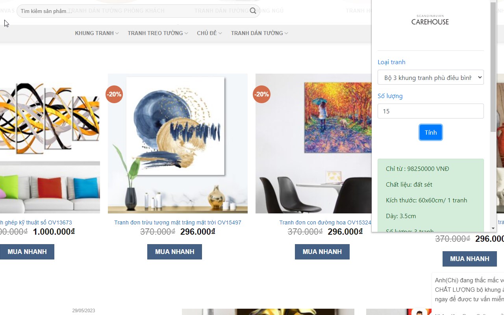Open Tranh đơn trừu tượng OV15497 link
This screenshot has height=315, width=504.
178,222
